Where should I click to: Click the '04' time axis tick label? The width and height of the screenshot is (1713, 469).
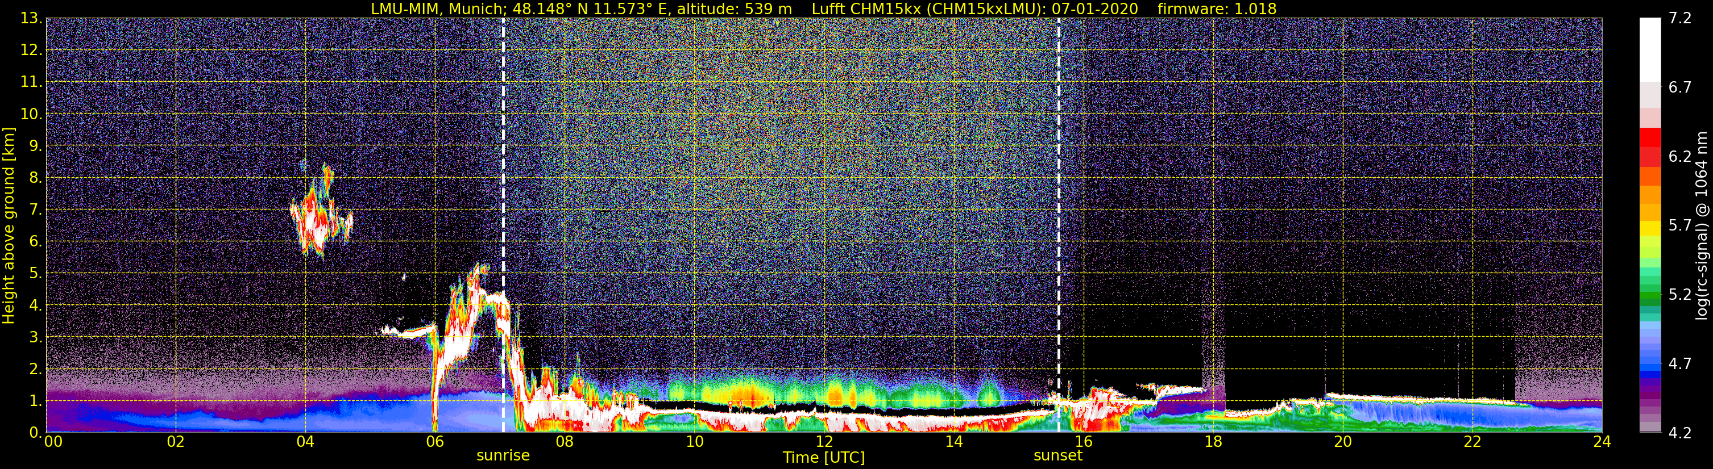(x=305, y=442)
